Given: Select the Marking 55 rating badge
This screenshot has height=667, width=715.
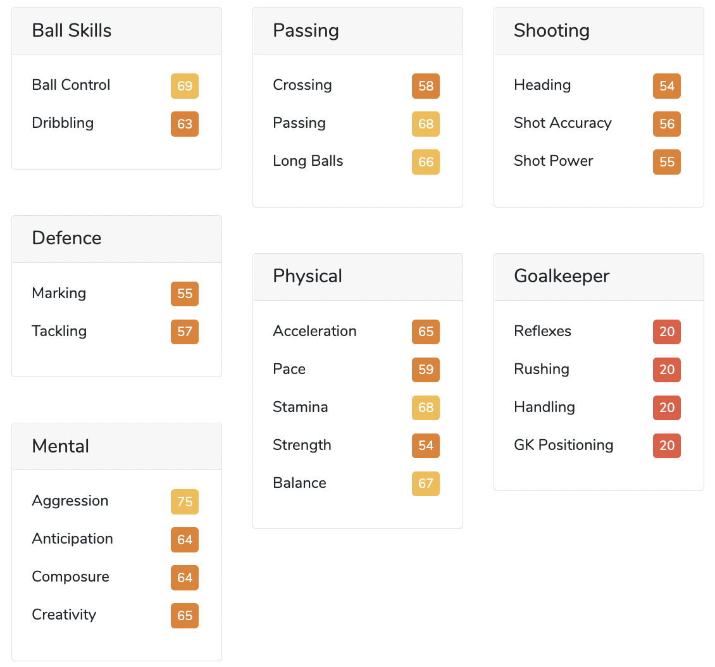Looking at the screenshot, I should 185,294.
